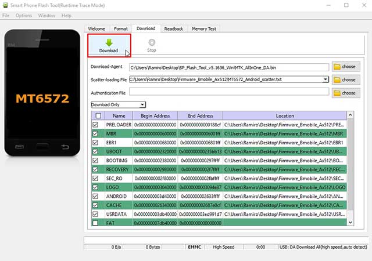The image size is (372, 261).
Task: Open the Options menu
Action: pyautogui.click(x=24, y=16)
